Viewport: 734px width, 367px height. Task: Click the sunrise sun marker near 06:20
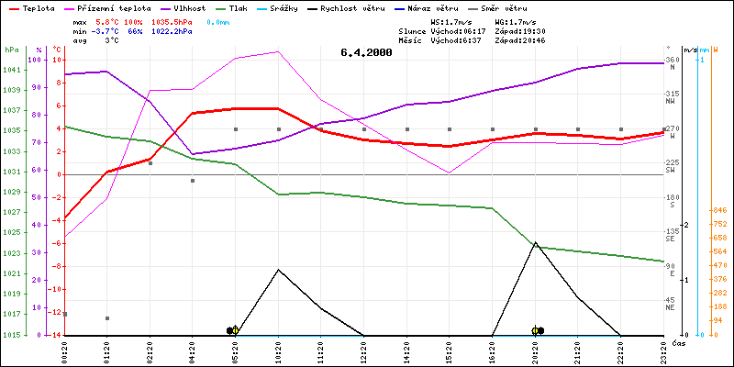coord(235,330)
